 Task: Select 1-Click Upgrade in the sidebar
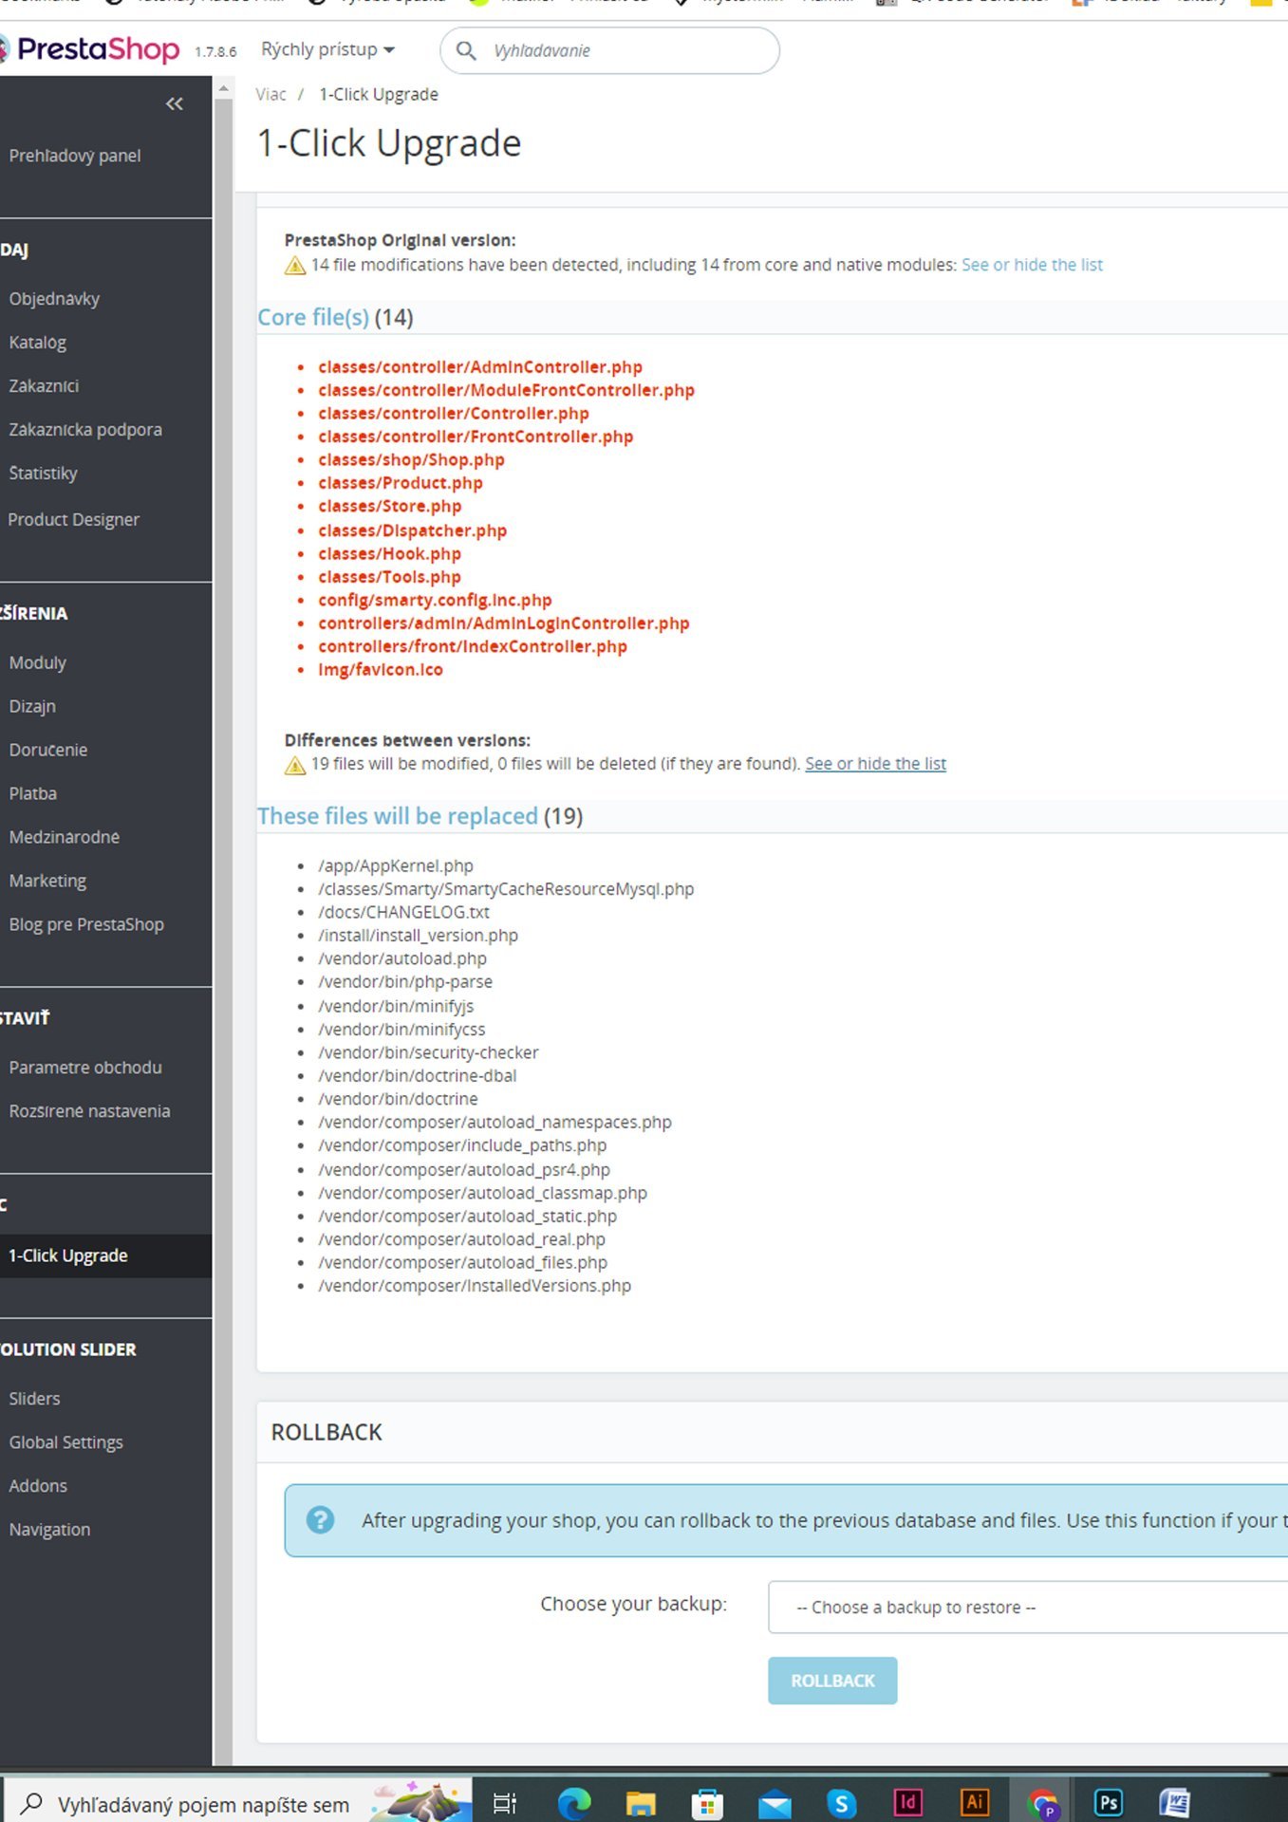click(x=68, y=1256)
